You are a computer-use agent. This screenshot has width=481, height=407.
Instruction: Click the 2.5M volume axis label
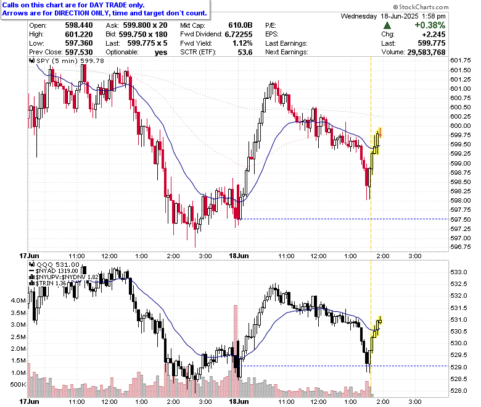point(18,337)
